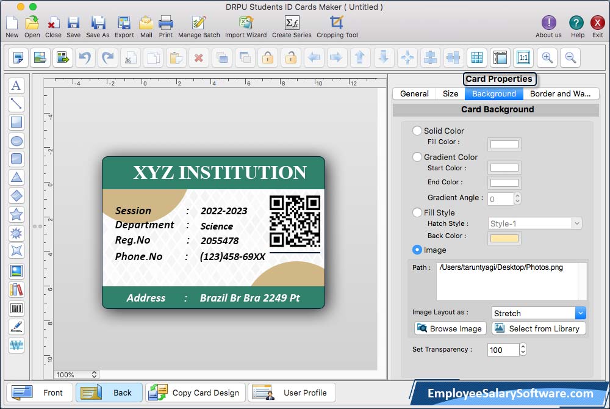Select the Image radio button
This screenshot has height=409, width=610.
[x=417, y=250]
